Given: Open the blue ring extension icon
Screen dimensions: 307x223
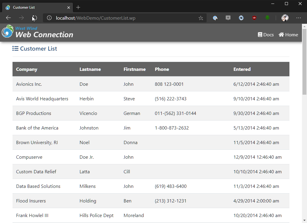Looking at the screenshot, I should click(241, 18).
